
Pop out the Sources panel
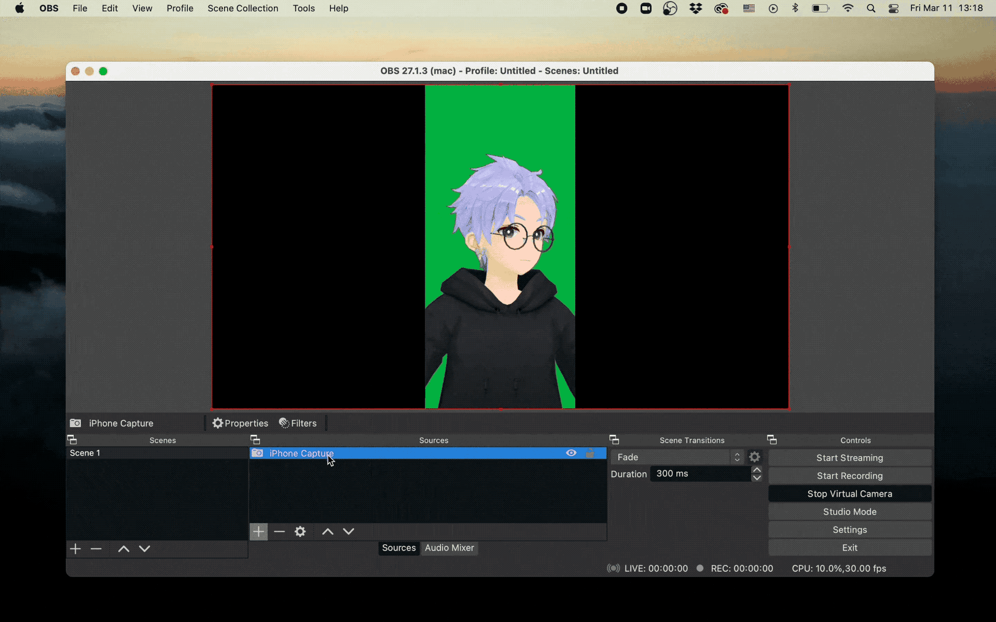(x=255, y=440)
